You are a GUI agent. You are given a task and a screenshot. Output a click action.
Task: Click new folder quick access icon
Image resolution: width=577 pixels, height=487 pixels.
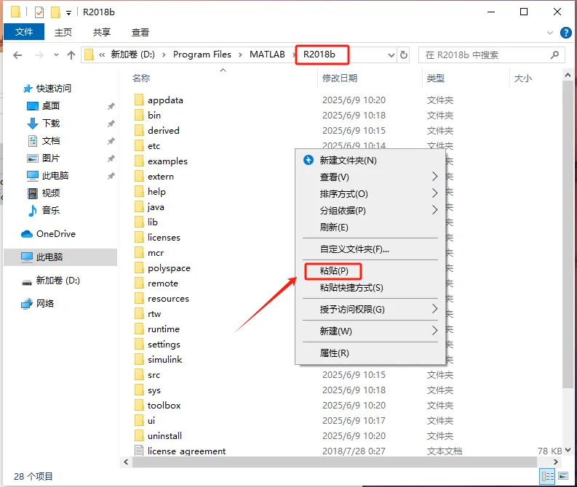click(55, 12)
